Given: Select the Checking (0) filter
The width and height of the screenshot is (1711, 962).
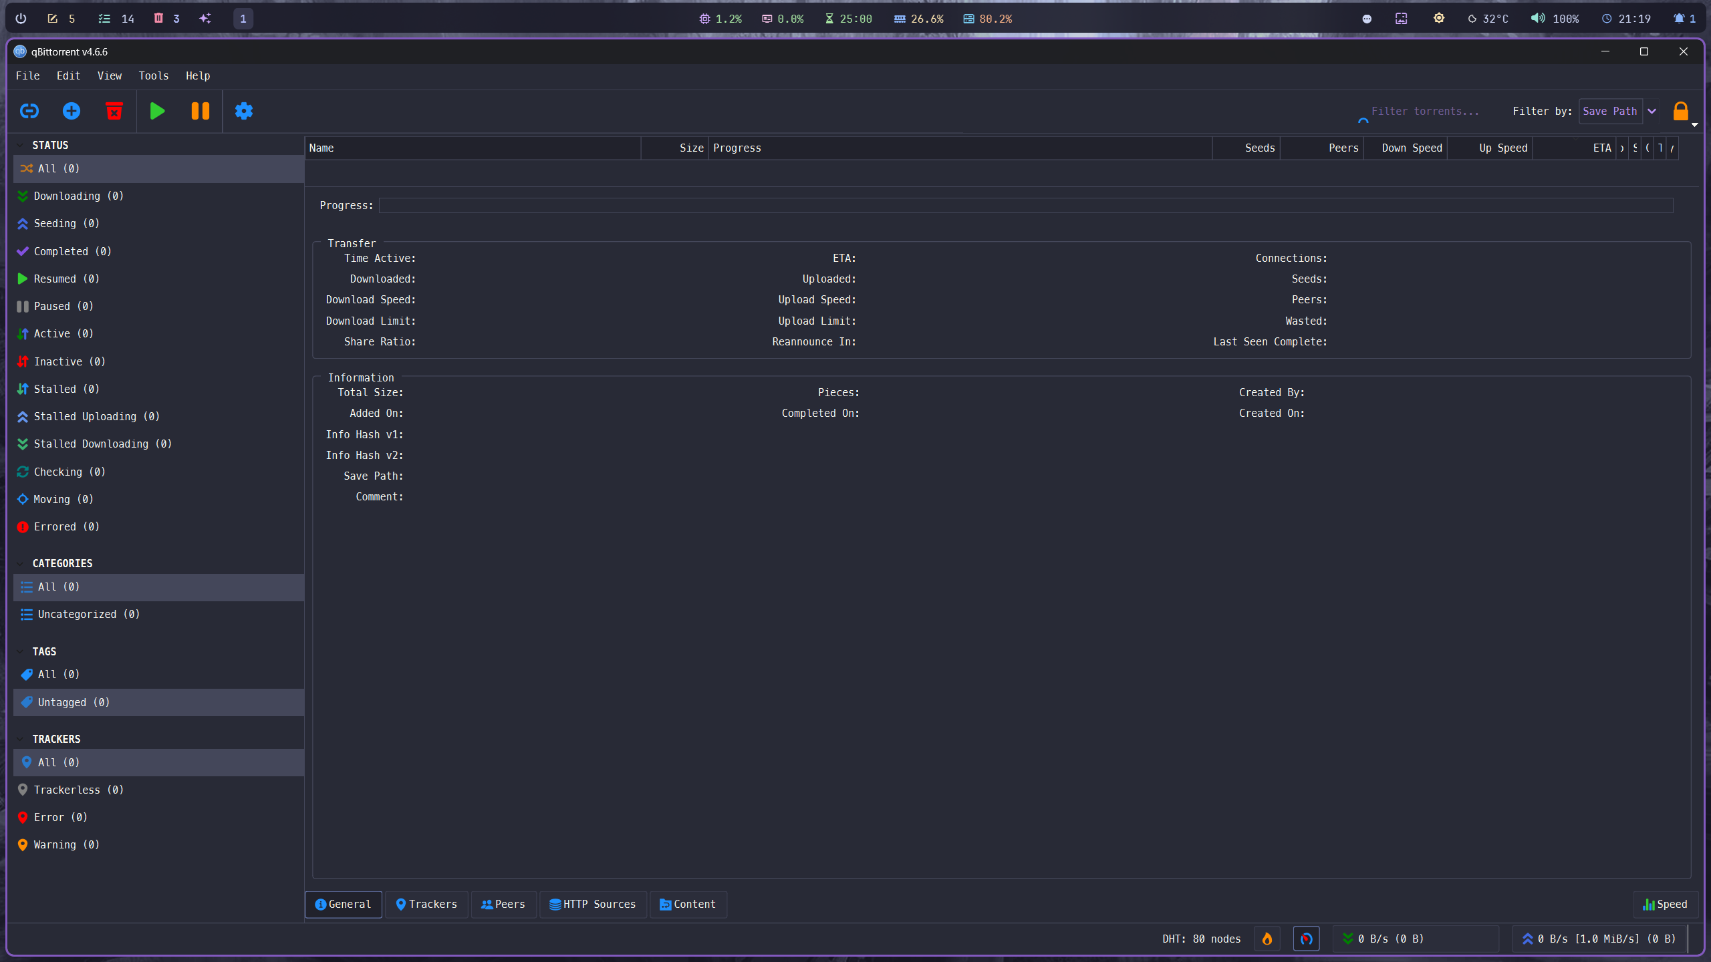Looking at the screenshot, I should tap(158, 472).
